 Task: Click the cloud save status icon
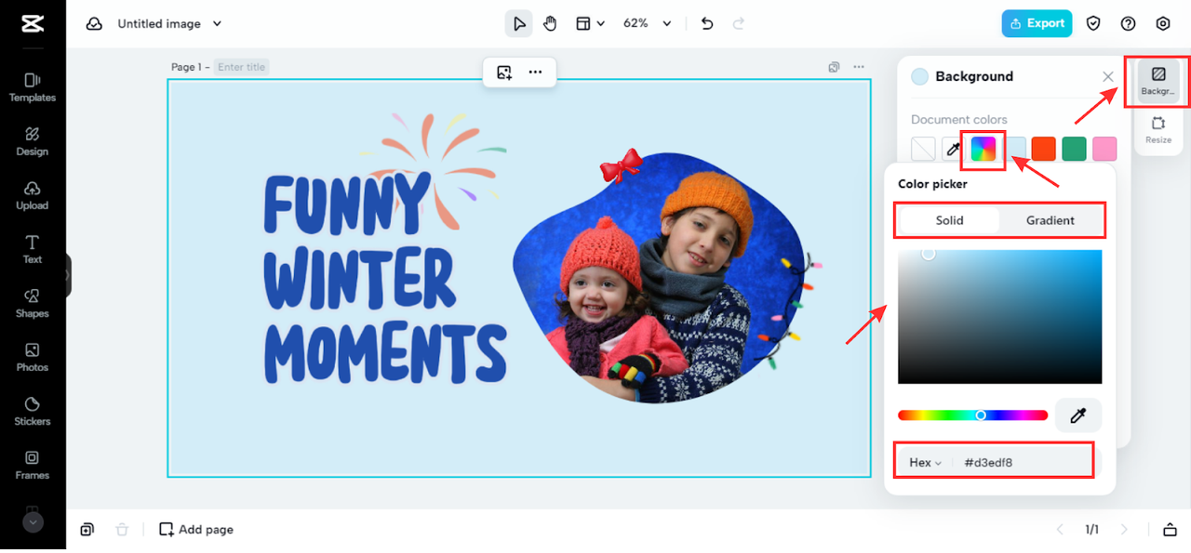pos(94,24)
